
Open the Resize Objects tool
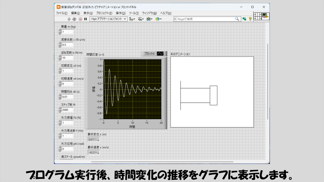[x=149, y=19]
